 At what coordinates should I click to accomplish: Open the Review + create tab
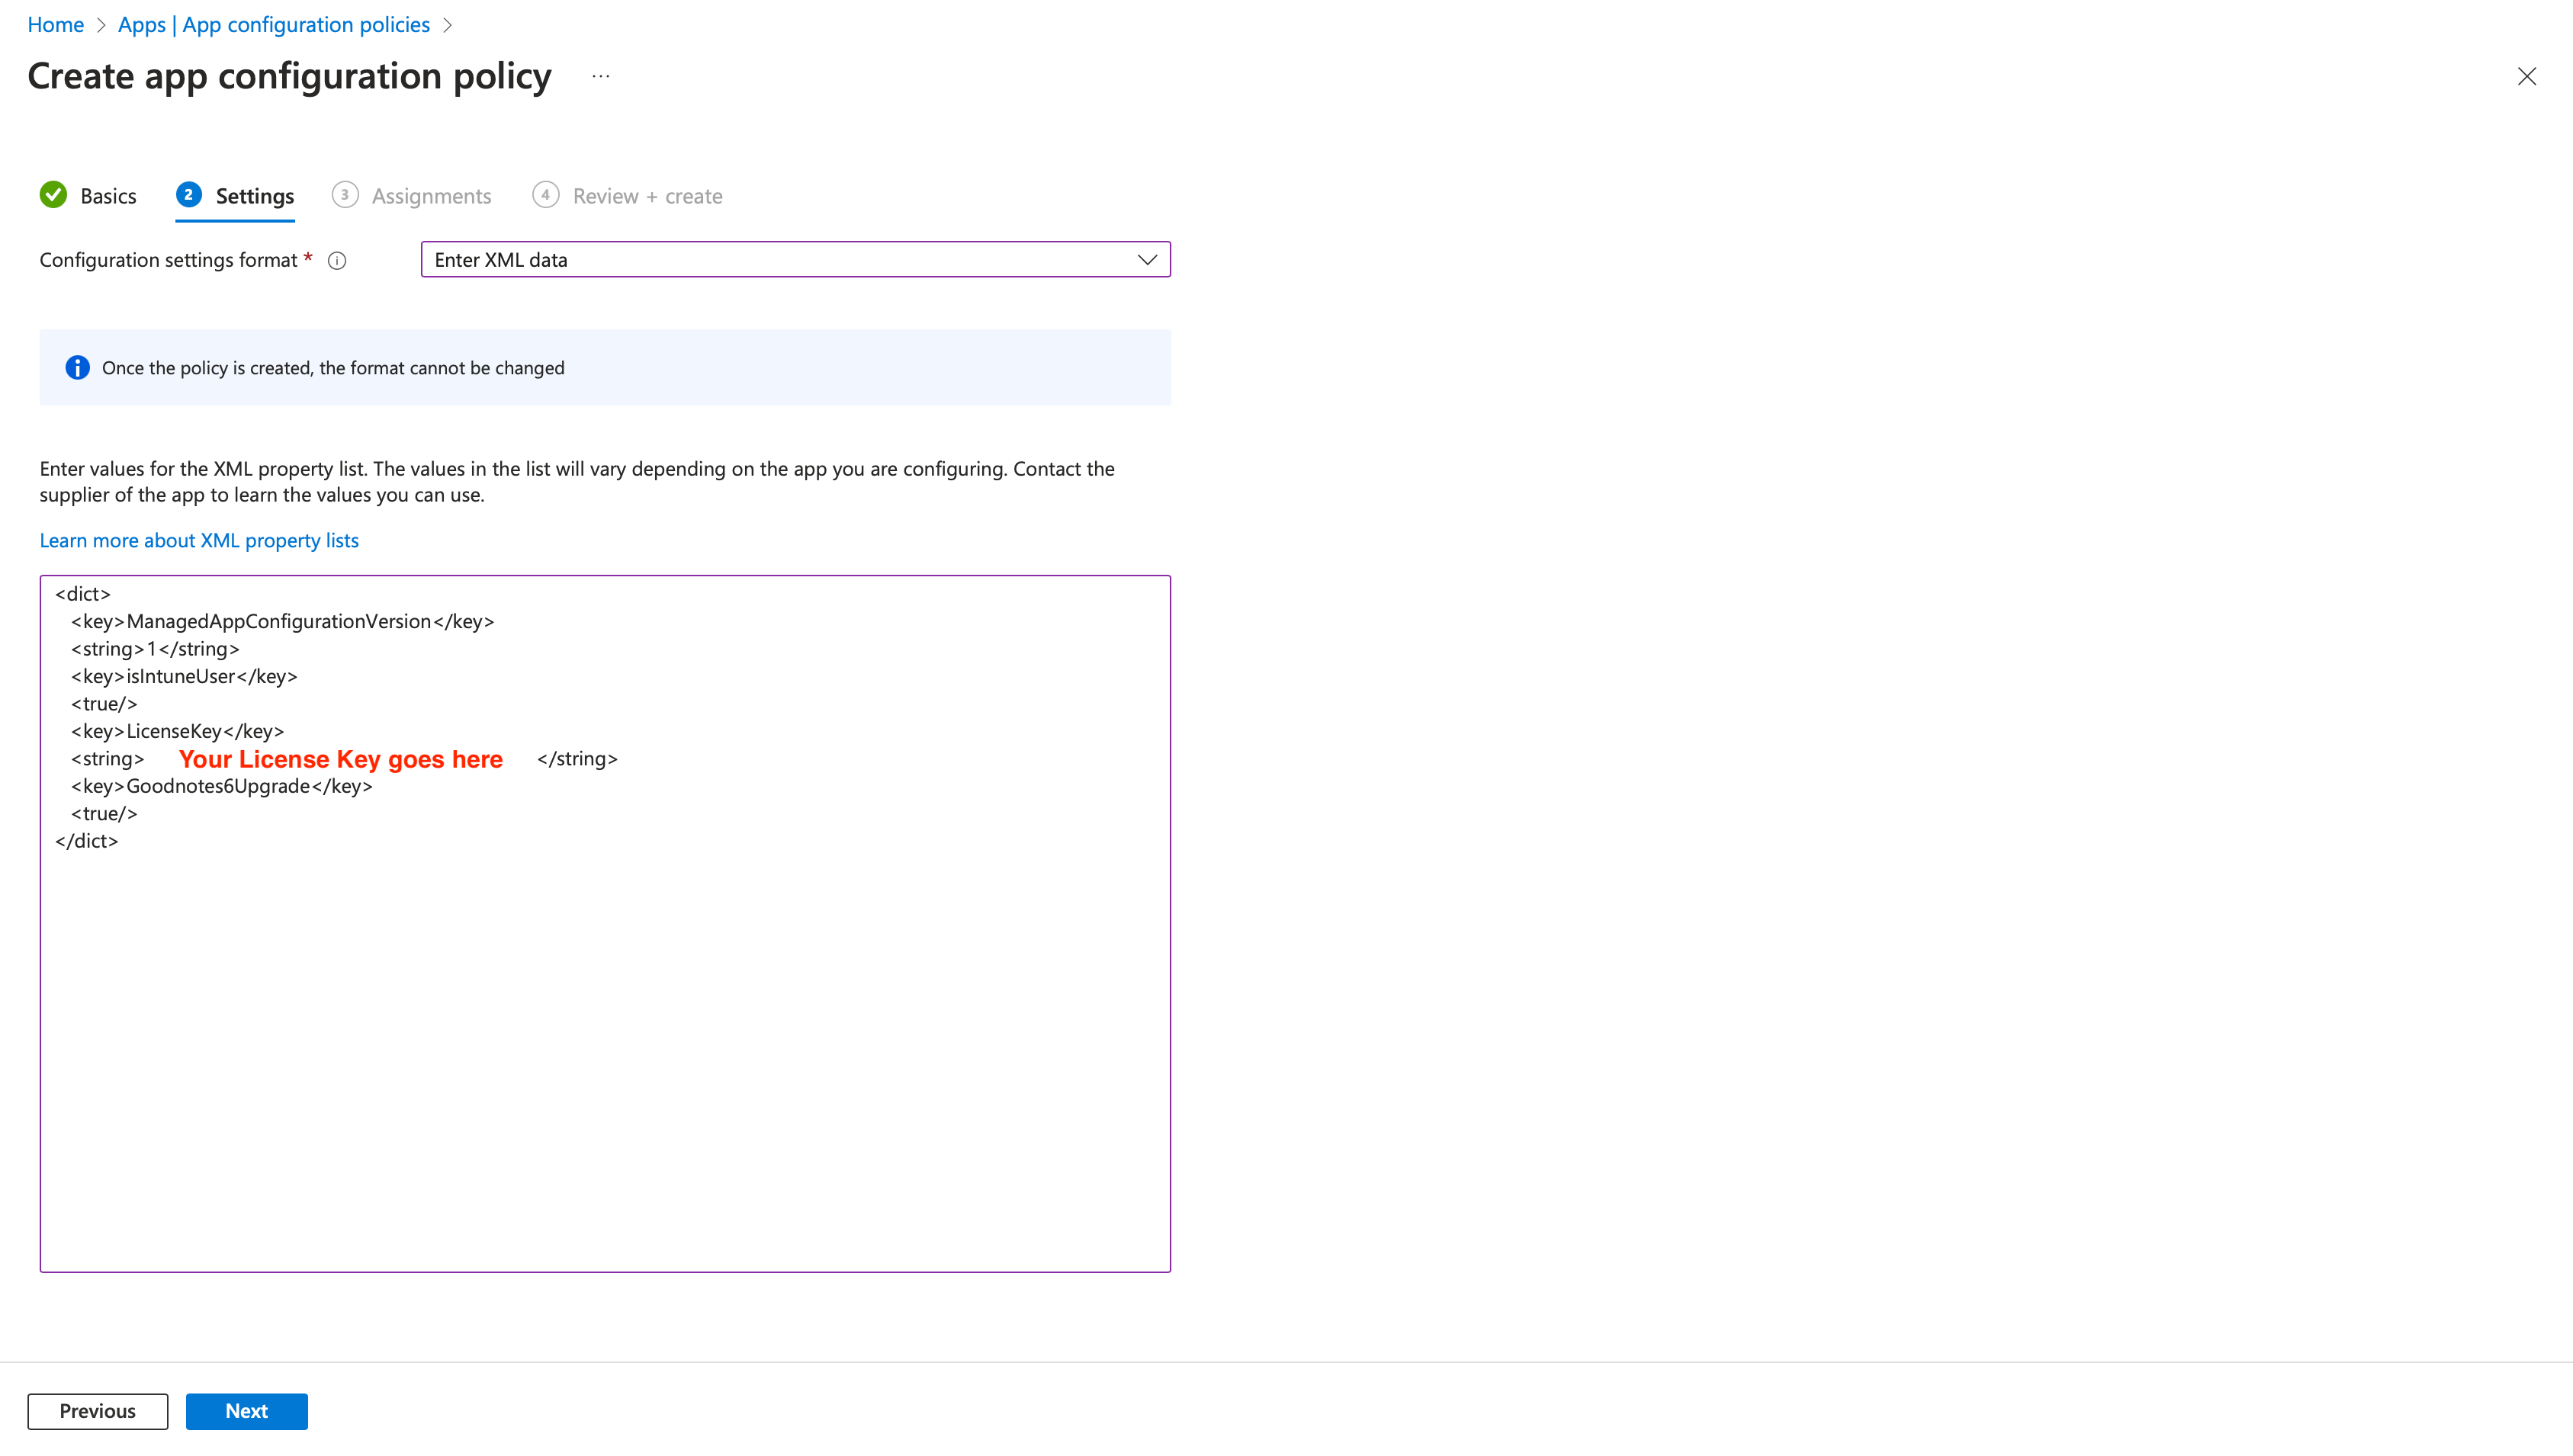pos(647,196)
